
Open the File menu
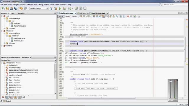[2, 5]
